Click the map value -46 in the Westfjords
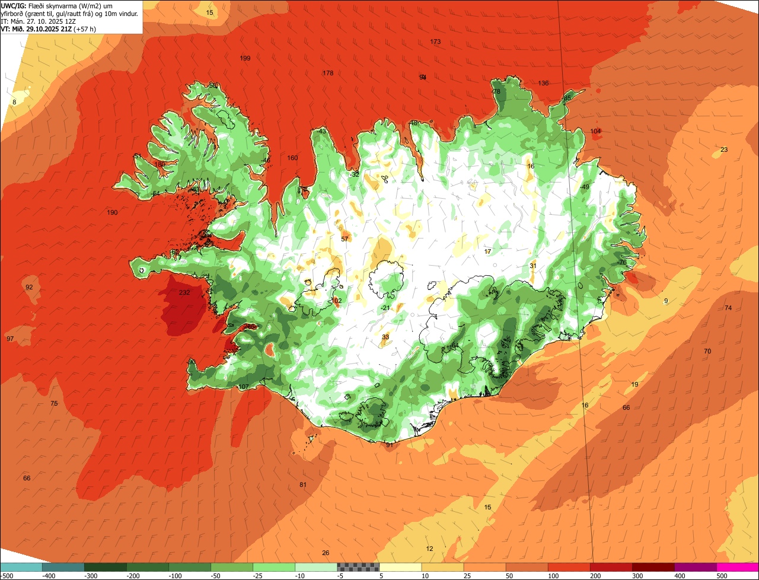Screen dimensions: 759x580 (x=266, y=160)
